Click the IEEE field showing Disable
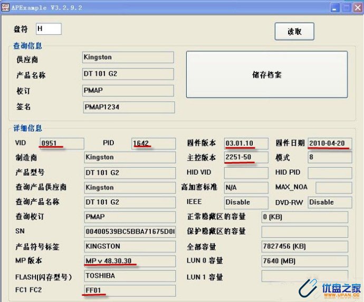The height and width of the screenshot is (302, 364). pyautogui.click(x=246, y=203)
